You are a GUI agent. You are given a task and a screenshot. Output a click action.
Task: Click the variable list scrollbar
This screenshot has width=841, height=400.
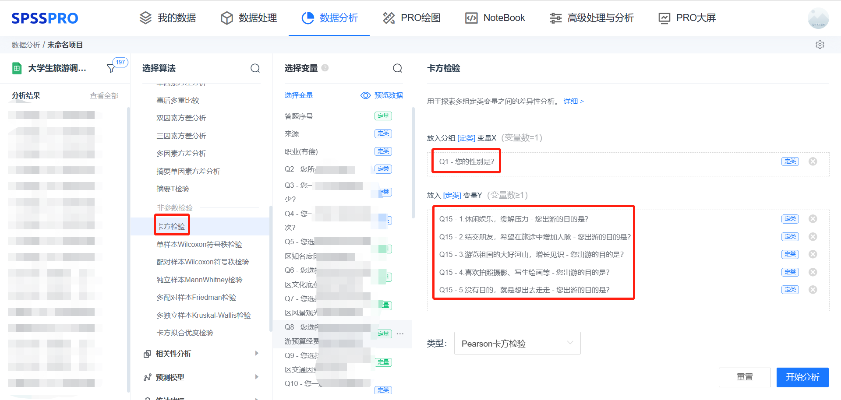[413, 163]
